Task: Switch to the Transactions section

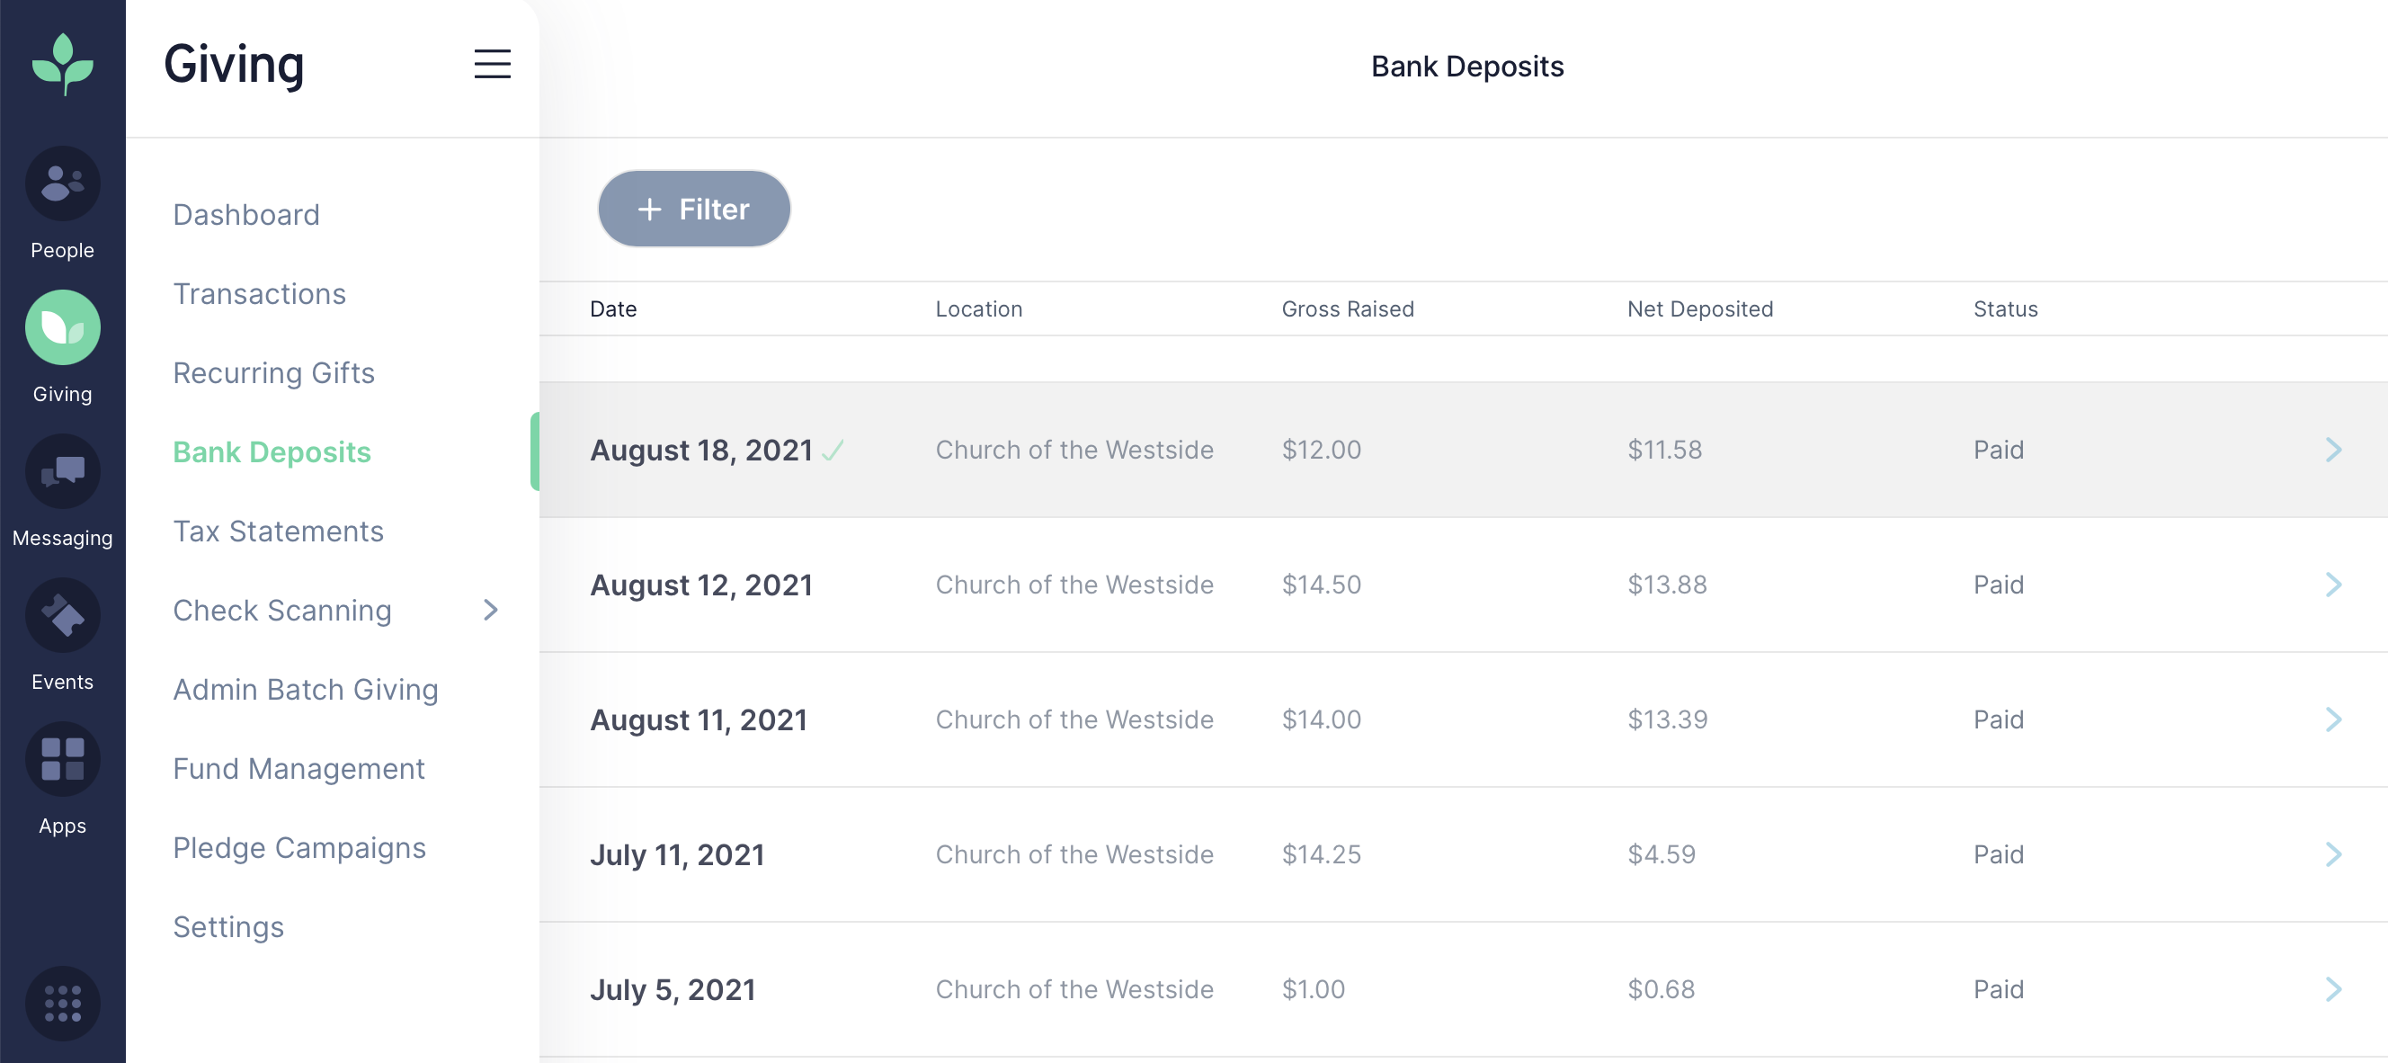Action: pyautogui.click(x=259, y=293)
